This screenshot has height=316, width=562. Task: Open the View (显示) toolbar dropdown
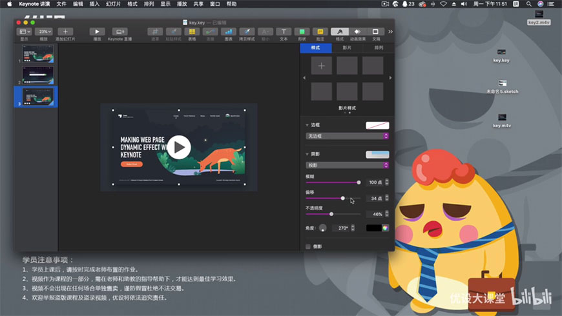click(x=24, y=32)
